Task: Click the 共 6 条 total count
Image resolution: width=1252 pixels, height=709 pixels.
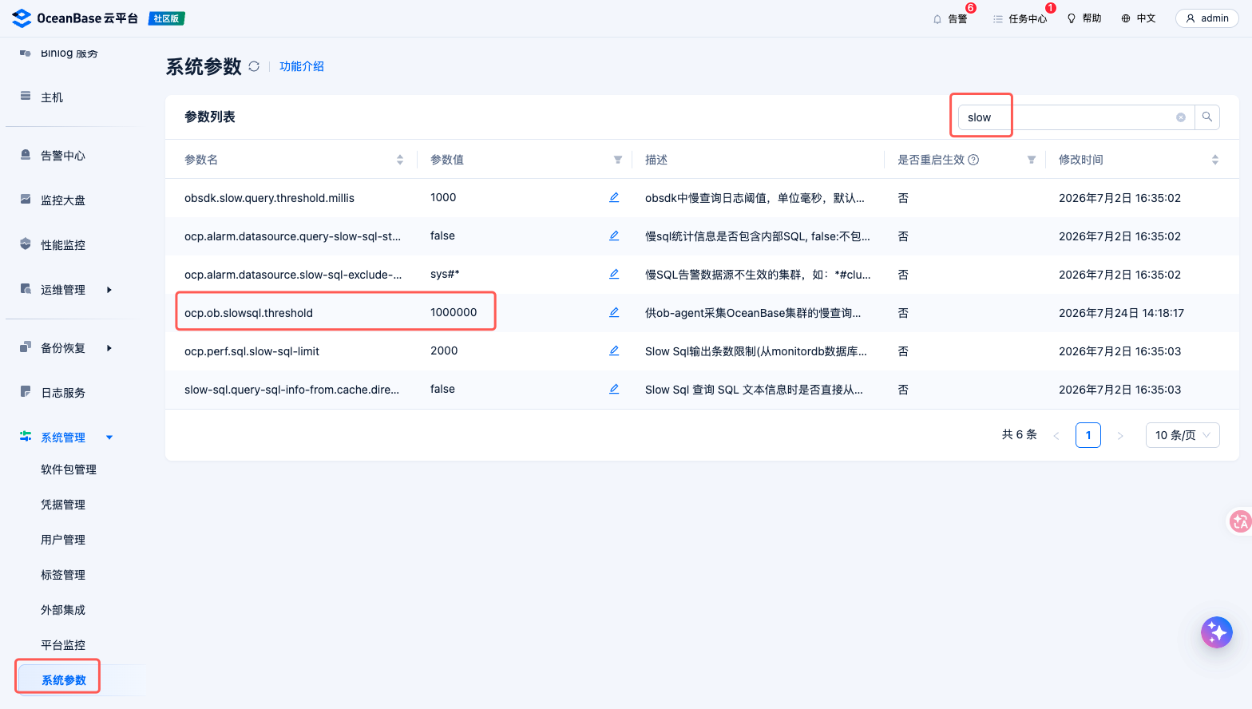Action: pyautogui.click(x=1020, y=434)
